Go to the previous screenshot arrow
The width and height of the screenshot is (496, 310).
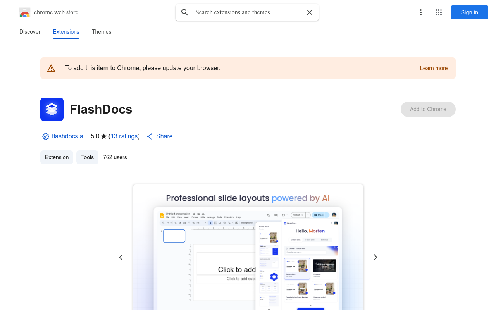click(x=121, y=257)
